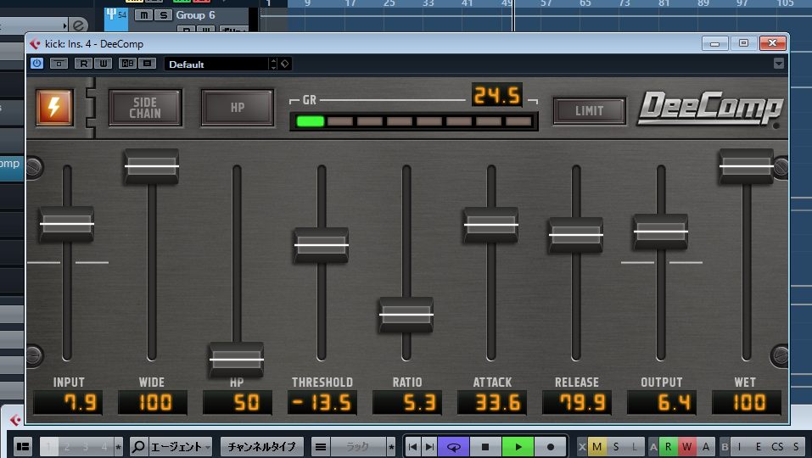The width and height of the screenshot is (812, 458).
Task: Open search magnifier in mixer toolbar
Action: pyautogui.click(x=138, y=446)
